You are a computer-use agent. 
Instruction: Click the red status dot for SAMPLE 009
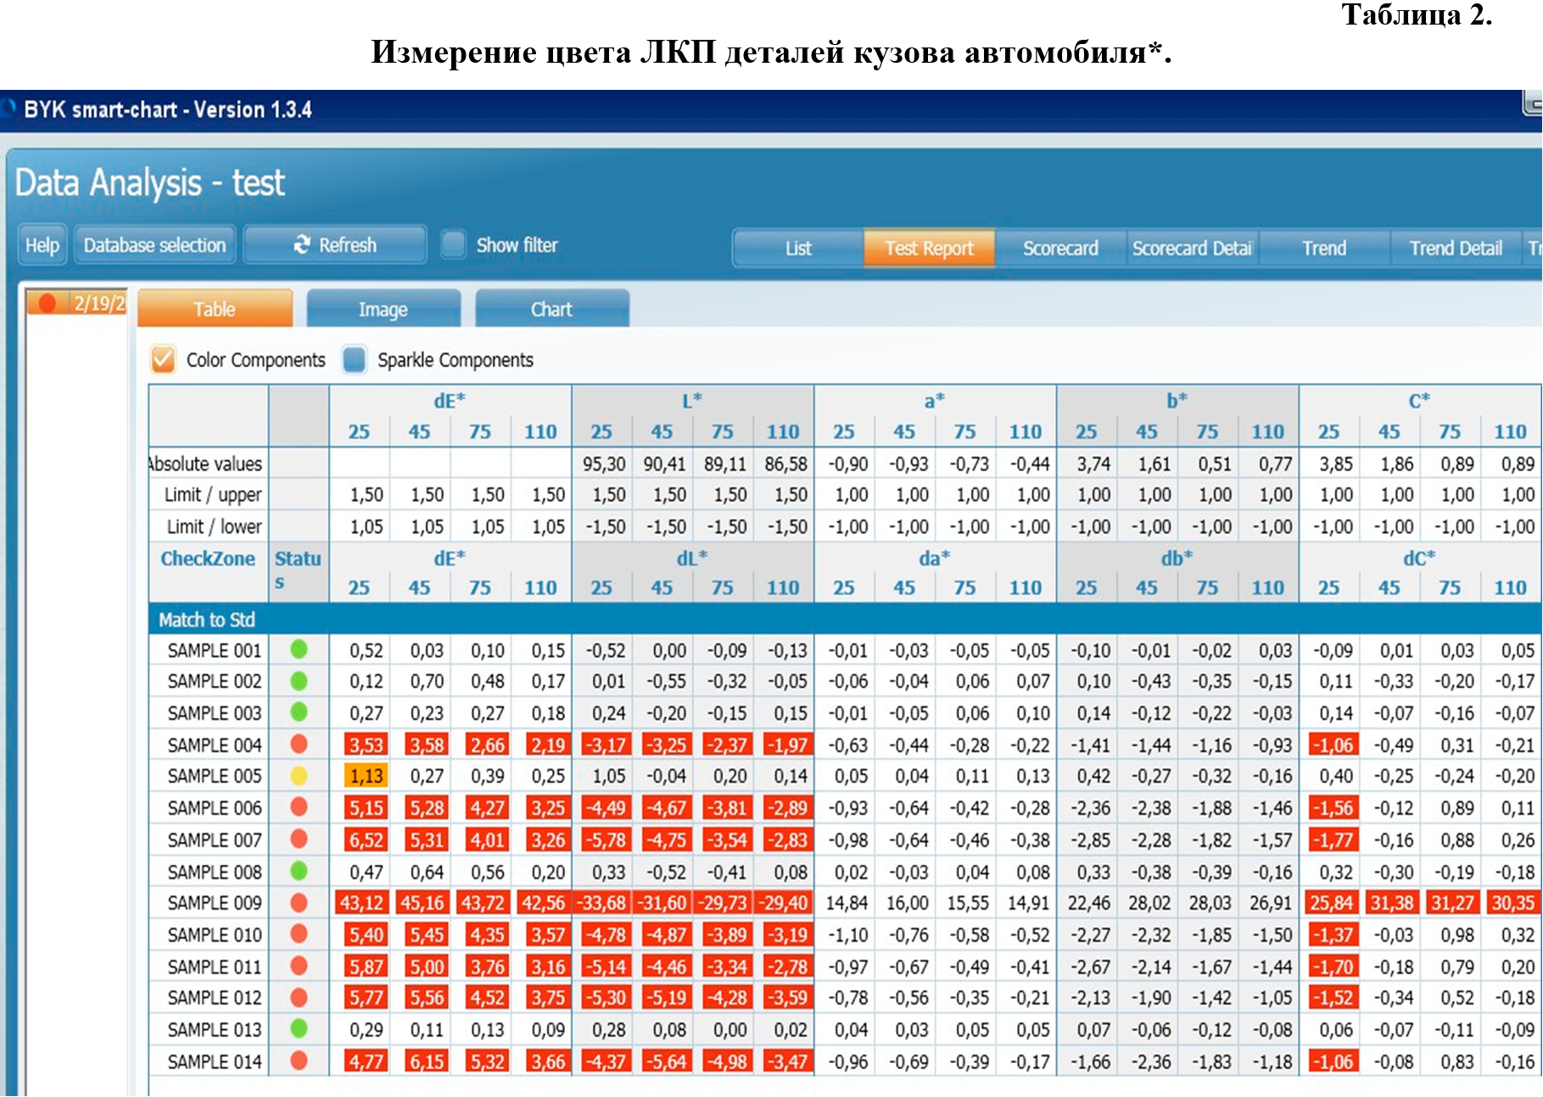coord(299,903)
